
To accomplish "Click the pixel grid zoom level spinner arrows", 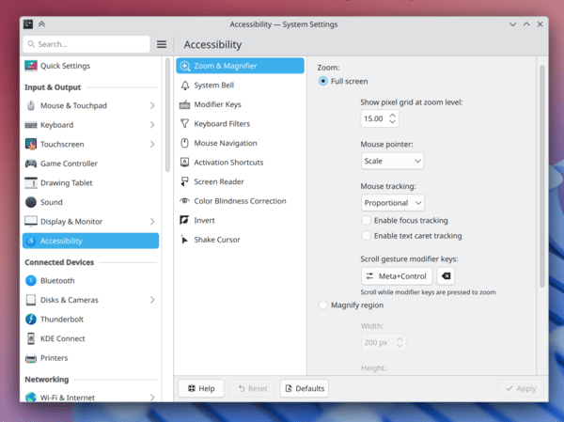I will pos(393,118).
